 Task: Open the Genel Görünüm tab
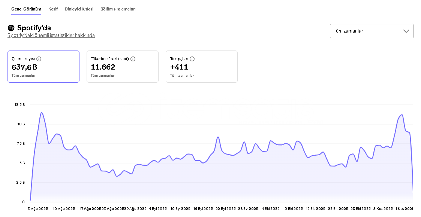tap(26, 9)
